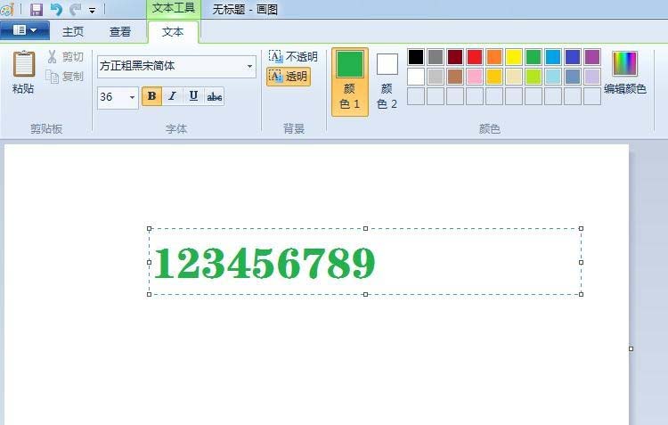Select 颜色 1 foreground color button
Image resolution: width=668 pixels, height=425 pixels.
click(350, 81)
